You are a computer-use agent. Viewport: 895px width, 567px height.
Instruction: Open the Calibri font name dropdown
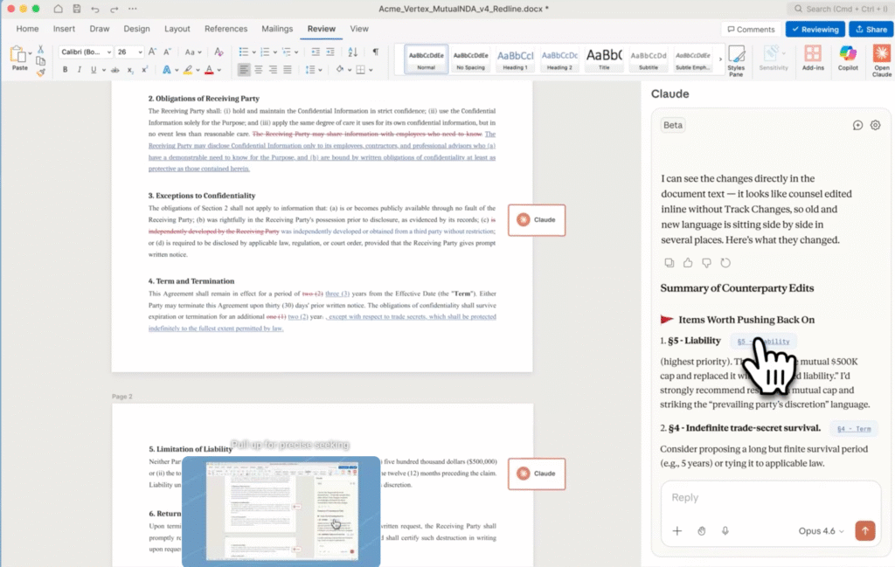[x=85, y=52]
